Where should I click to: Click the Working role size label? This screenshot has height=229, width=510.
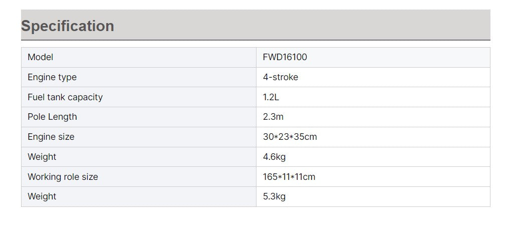coord(63,177)
